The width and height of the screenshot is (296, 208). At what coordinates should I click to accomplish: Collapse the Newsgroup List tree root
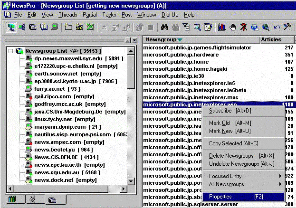[11, 51]
